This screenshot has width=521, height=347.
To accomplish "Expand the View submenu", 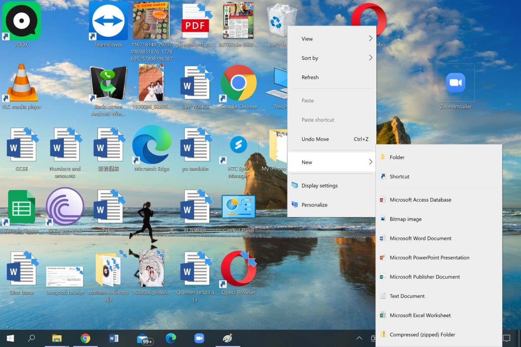I will [x=332, y=39].
